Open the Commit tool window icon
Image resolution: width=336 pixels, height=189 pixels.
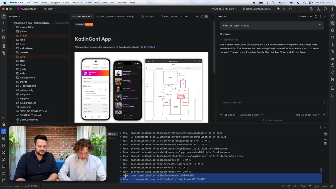click(3, 23)
